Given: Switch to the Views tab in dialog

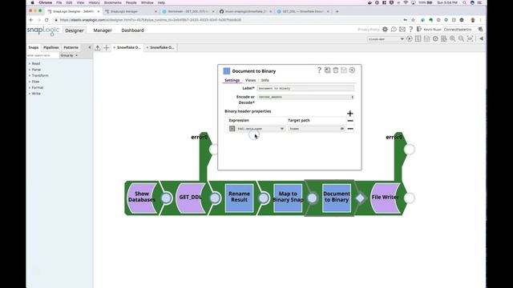Looking at the screenshot, I should (250, 80).
